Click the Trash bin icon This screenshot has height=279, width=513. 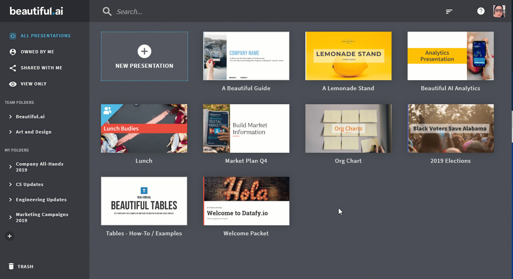pyautogui.click(x=11, y=267)
